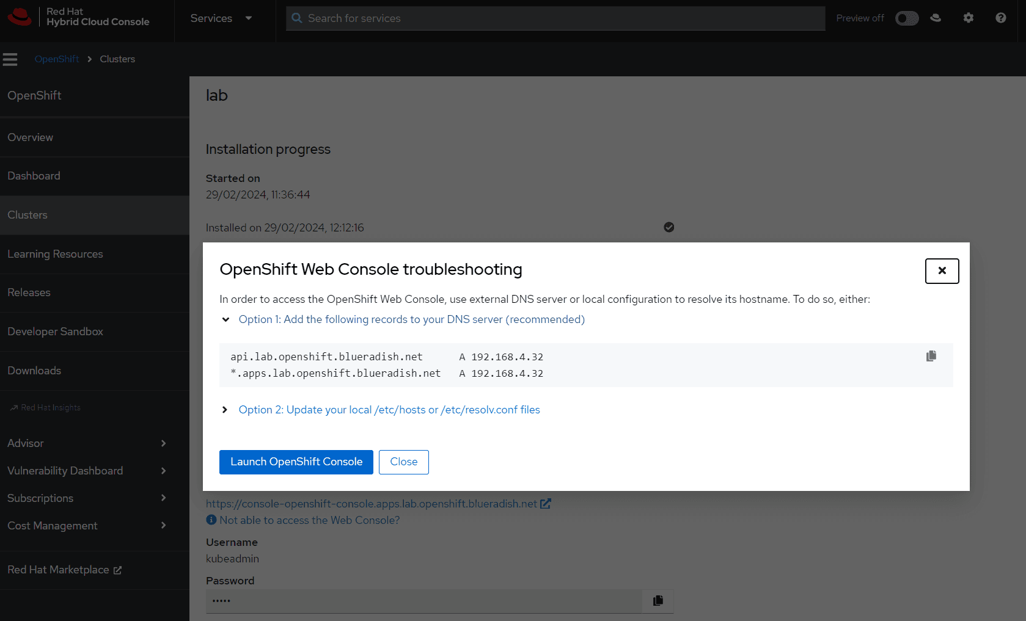The height and width of the screenshot is (621, 1026).
Task: Click the masked password field
Action: (424, 601)
